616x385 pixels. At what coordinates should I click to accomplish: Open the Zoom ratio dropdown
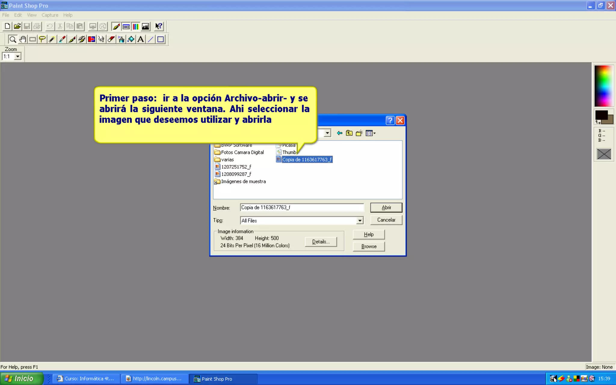(x=18, y=56)
